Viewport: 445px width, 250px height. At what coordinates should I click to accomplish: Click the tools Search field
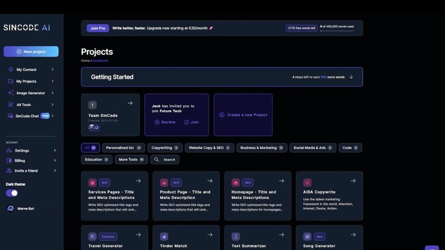pos(165,159)
